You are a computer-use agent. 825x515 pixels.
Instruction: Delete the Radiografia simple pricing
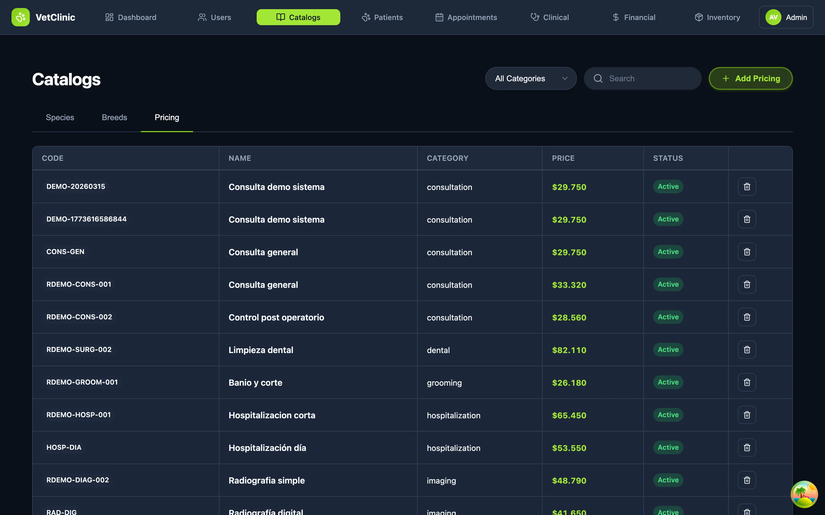(x=747, y=480)
